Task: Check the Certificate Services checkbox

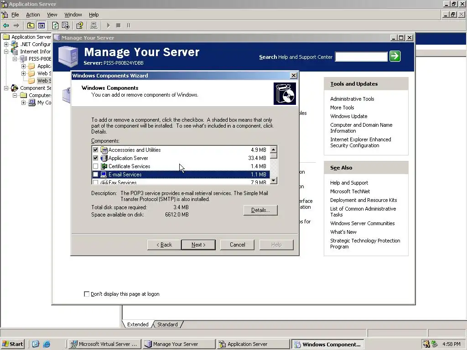Action: [x=96, y=166]
